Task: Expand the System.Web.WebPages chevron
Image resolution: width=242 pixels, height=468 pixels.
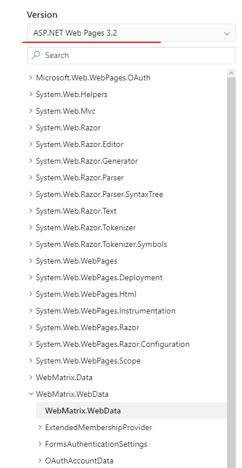Action: click(31, 261)
